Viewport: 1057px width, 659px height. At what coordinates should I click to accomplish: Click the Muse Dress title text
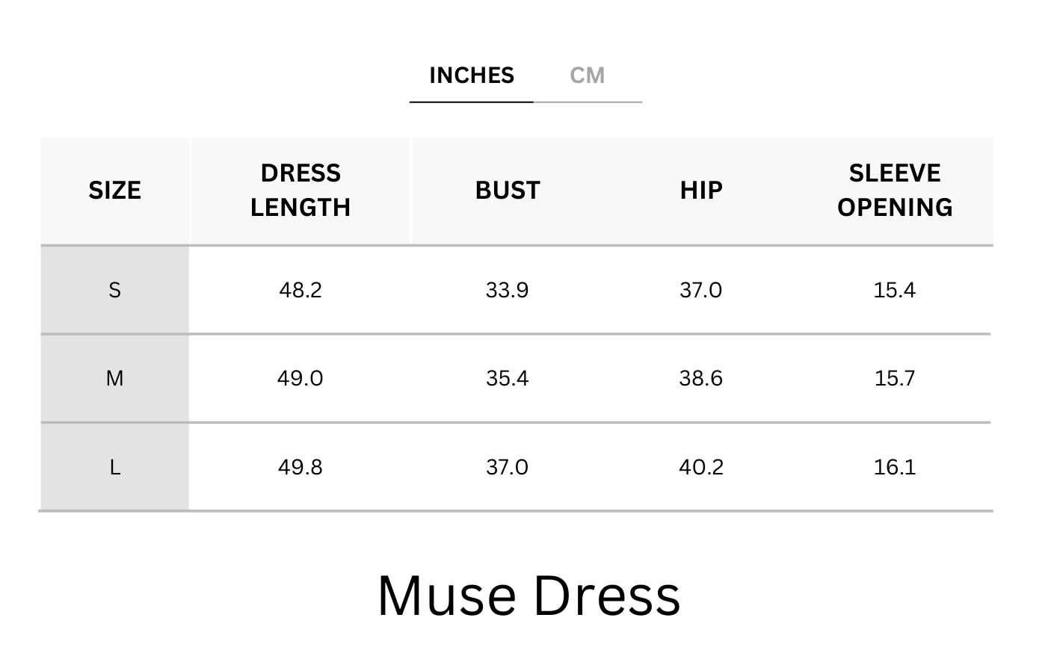[x=529, y=595]
